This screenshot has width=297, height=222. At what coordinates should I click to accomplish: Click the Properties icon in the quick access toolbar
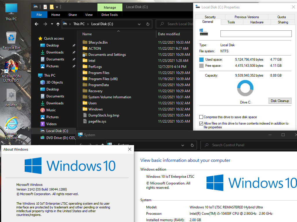(x=45, y=7)
